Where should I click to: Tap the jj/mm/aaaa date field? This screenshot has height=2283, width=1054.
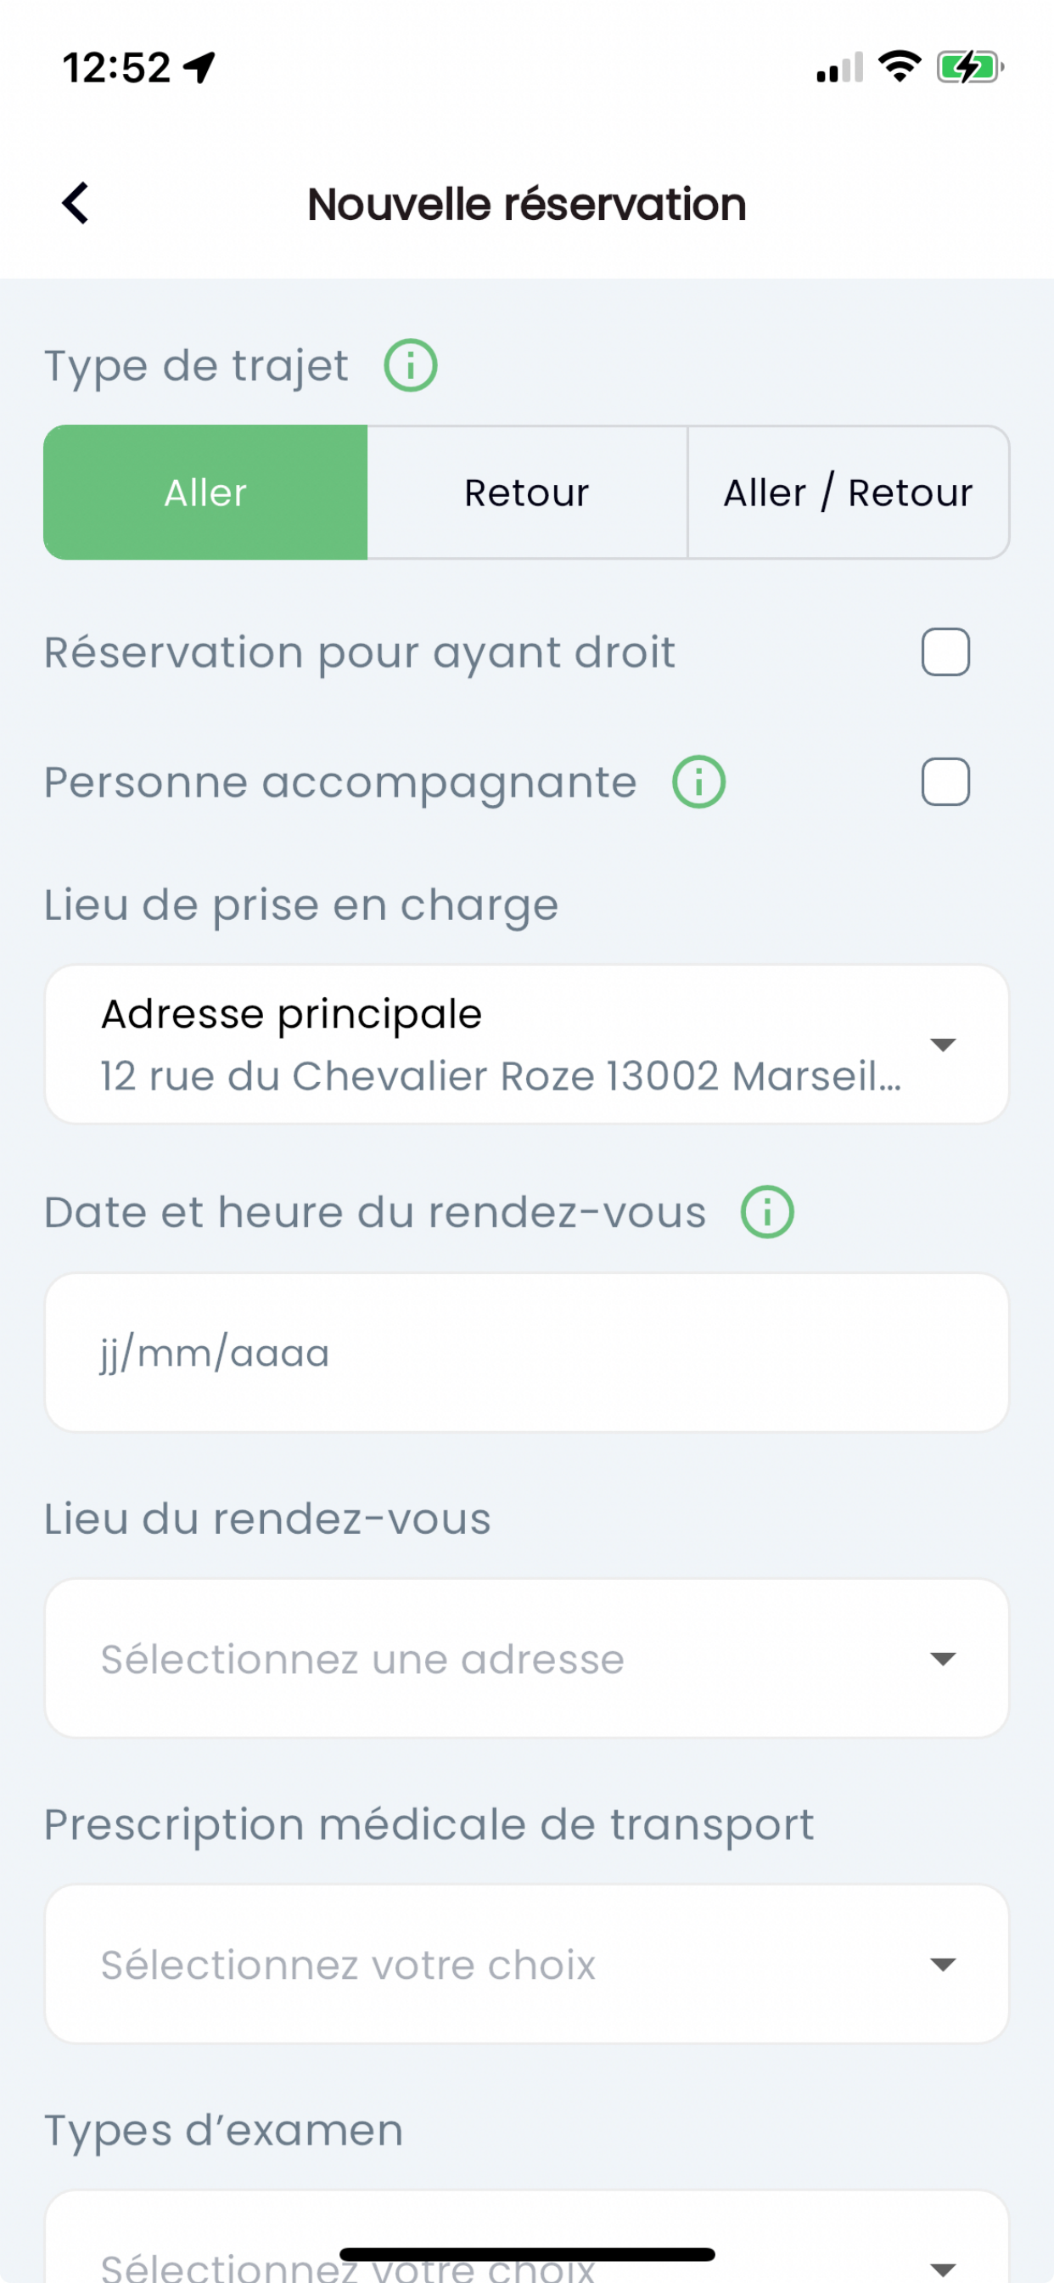(x=527, y=1352)
